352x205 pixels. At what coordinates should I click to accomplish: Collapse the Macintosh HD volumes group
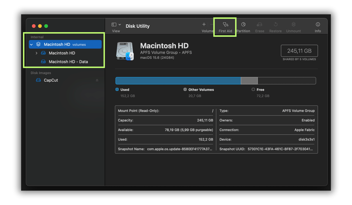[x=31, y=45]
